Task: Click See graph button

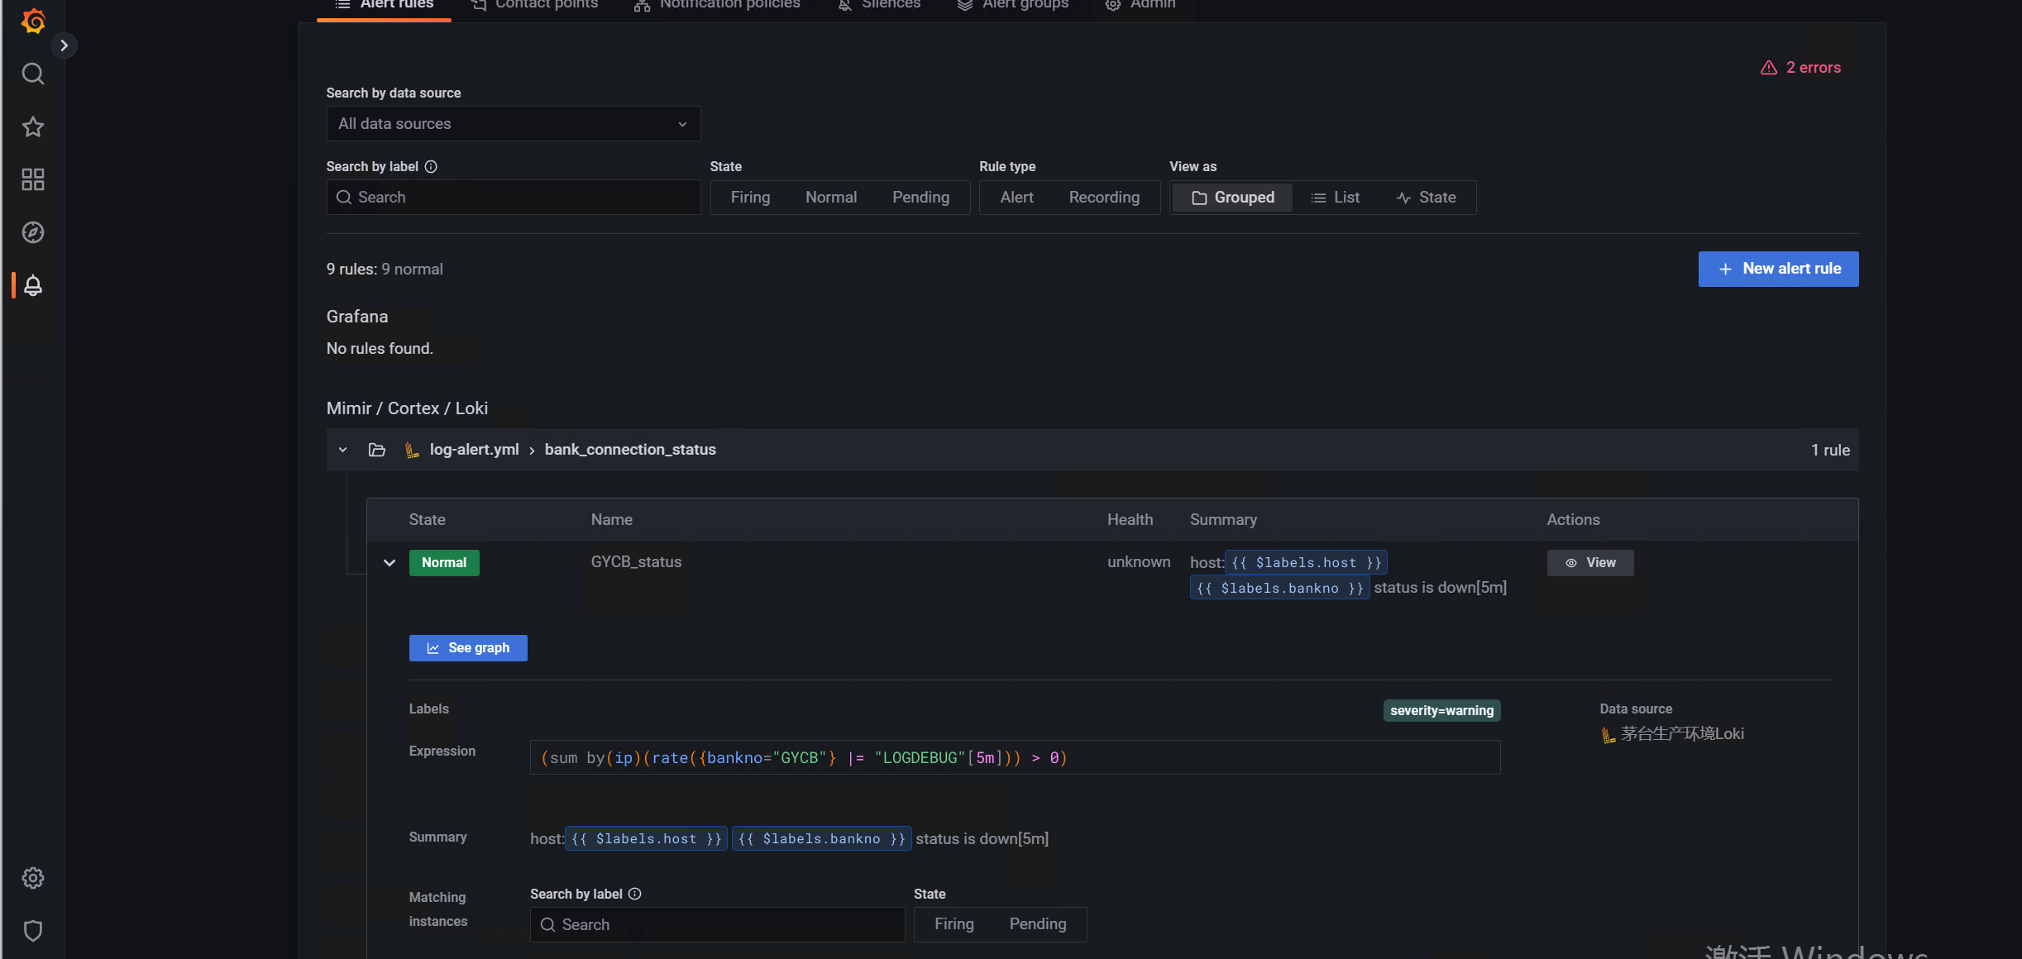Action: (468, 648)
